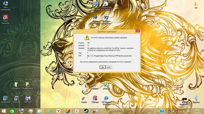Viewport: 204px width, 114px height.
Task: Click the Steam icon in system tray
Action: click(x=169, y=111)
